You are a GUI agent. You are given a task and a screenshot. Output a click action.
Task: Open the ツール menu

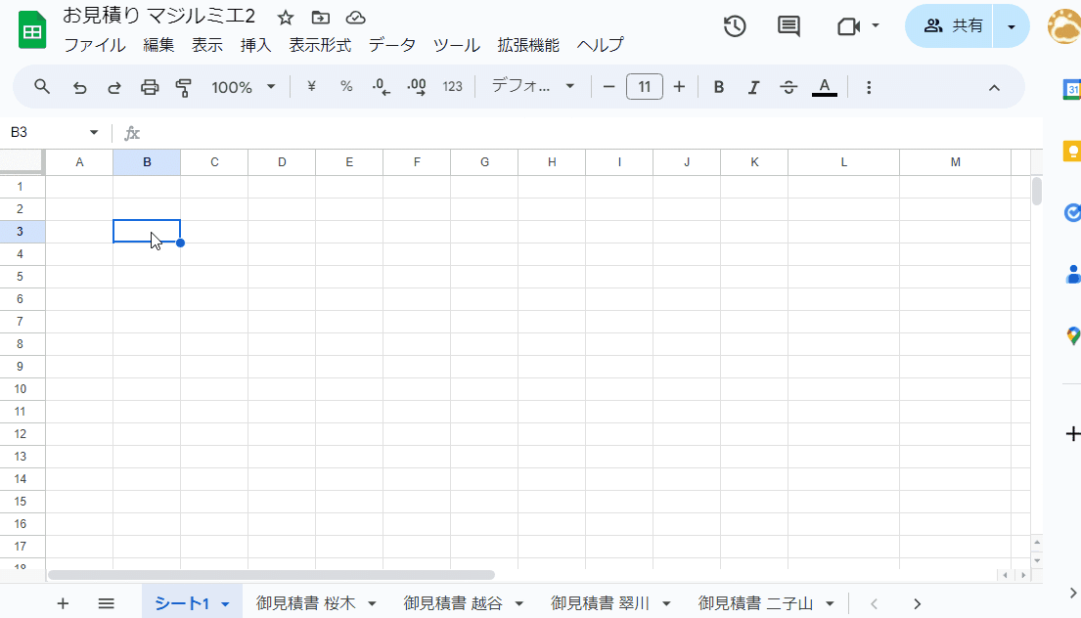pos(457,46)
